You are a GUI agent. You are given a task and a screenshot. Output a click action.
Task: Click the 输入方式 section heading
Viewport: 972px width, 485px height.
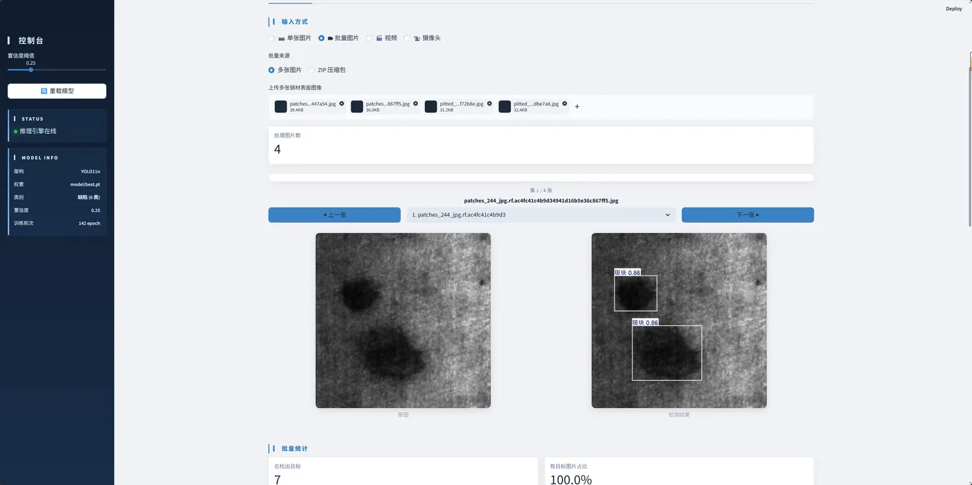pyautogui.click(x=294, y=22)
